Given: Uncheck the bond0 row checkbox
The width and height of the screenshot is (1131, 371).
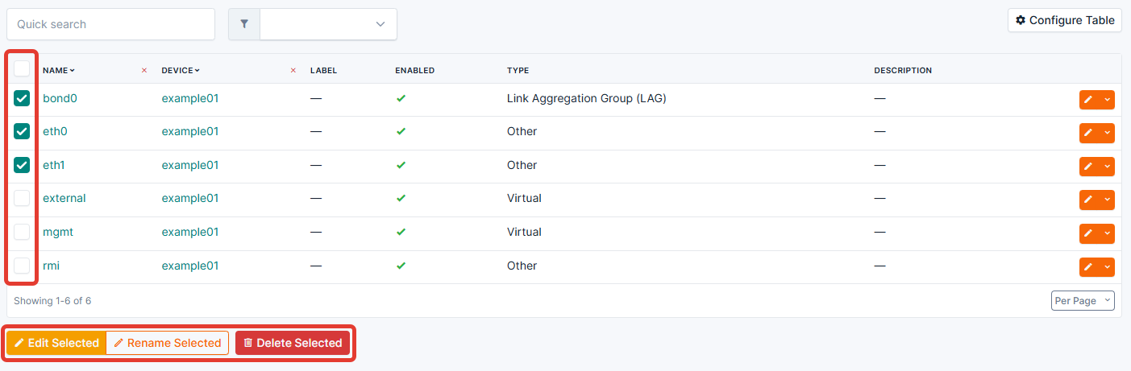Looking at the screenshot, I should [x=22, y=98].
